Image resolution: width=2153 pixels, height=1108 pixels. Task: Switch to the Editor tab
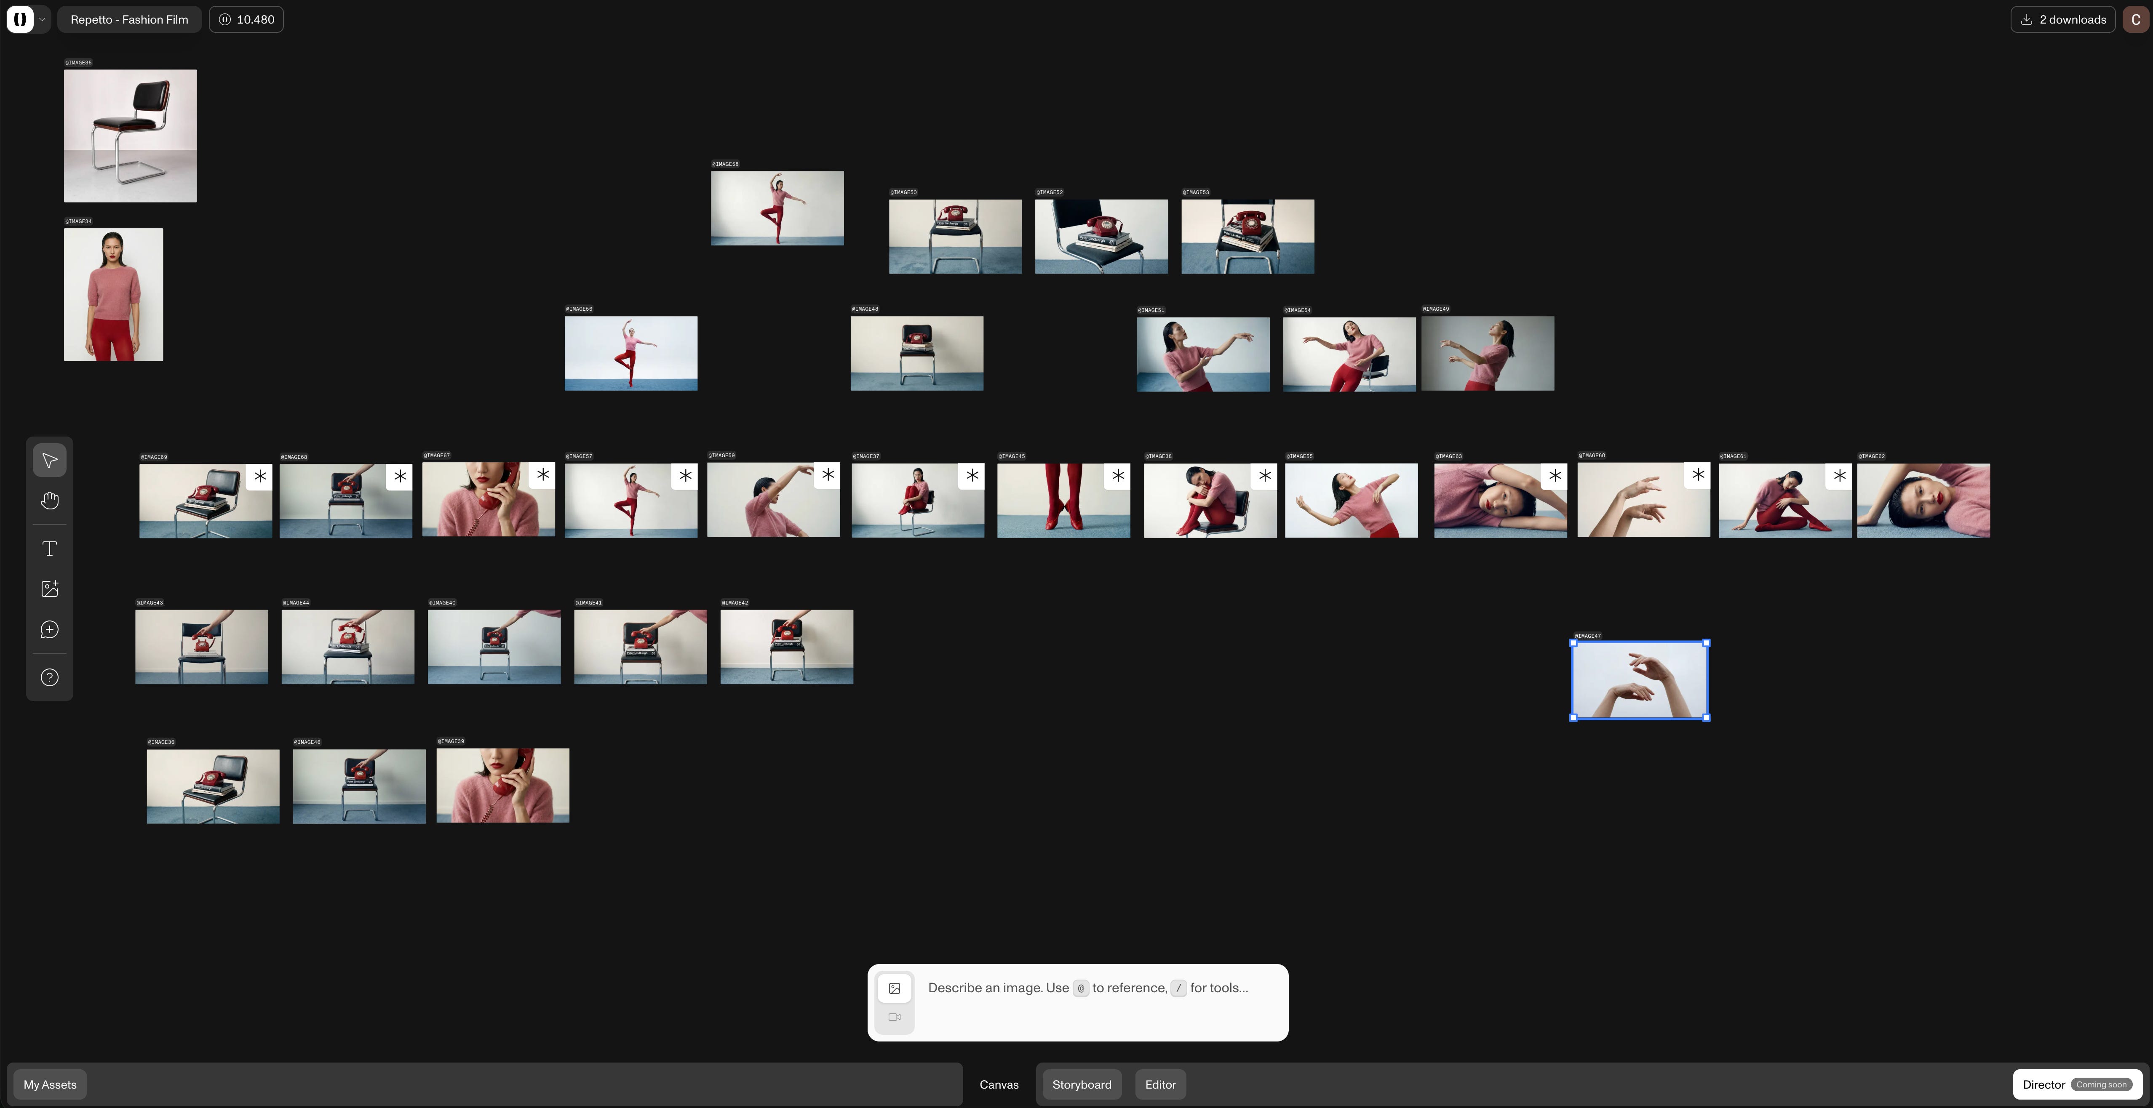[1160, 1084]
